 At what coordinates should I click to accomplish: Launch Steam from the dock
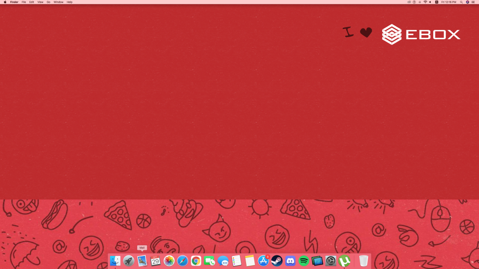[x=277, y=261]
